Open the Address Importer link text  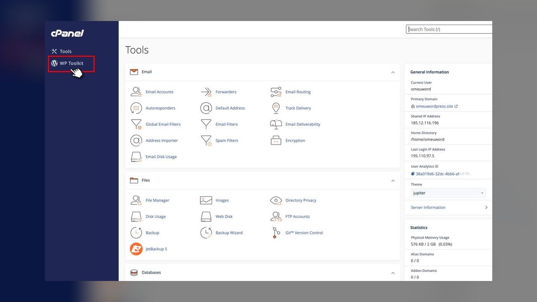click(162, 140)
